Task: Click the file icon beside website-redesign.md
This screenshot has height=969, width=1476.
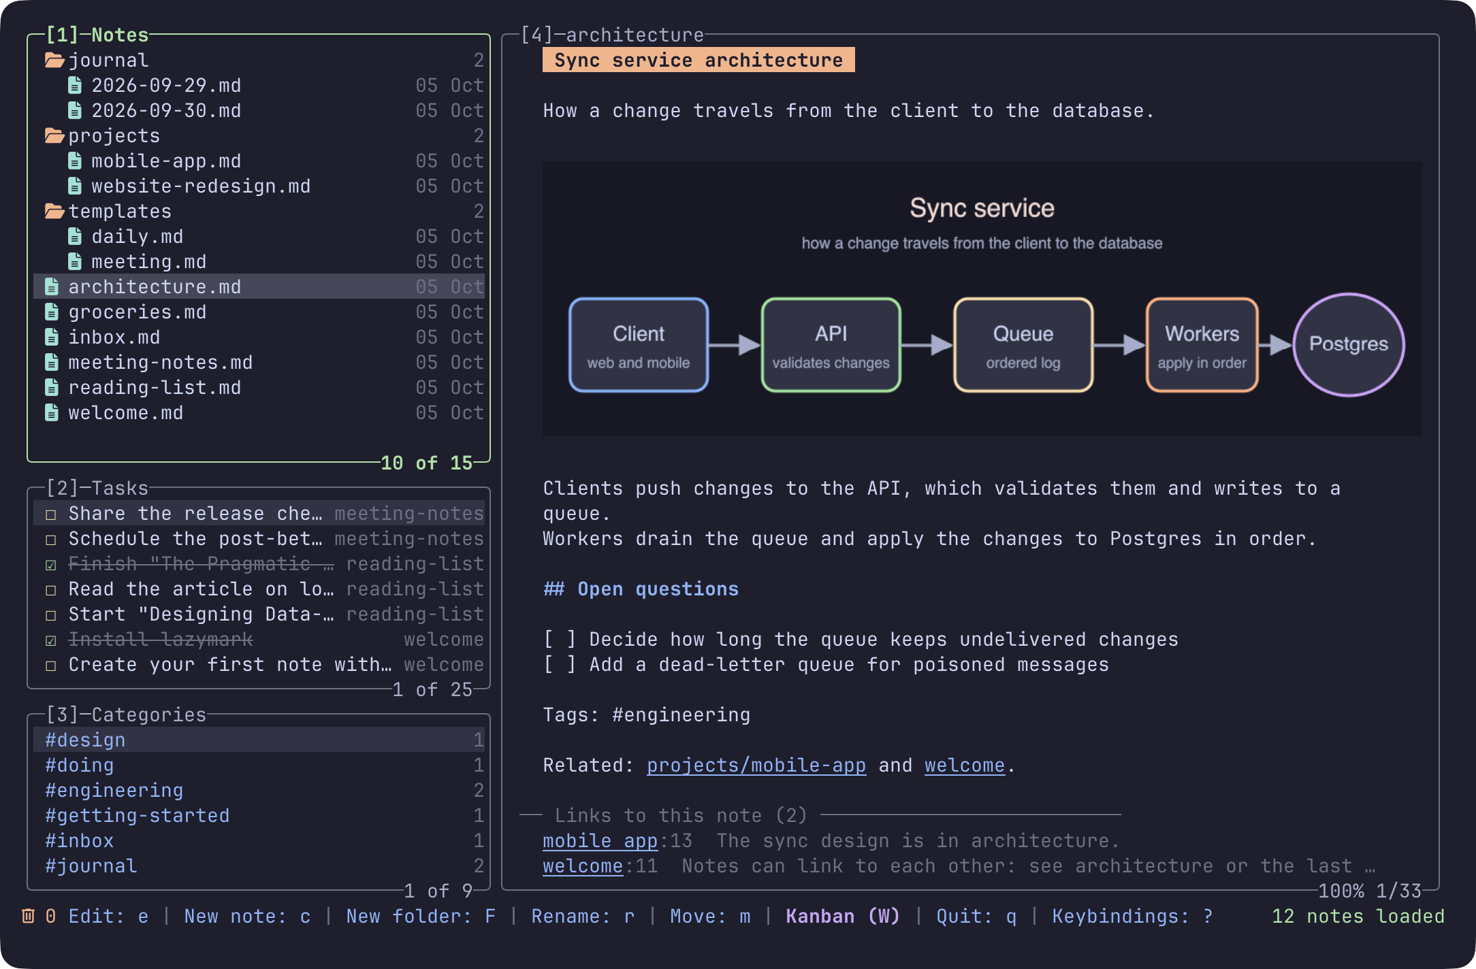Action: coord(75,186)
